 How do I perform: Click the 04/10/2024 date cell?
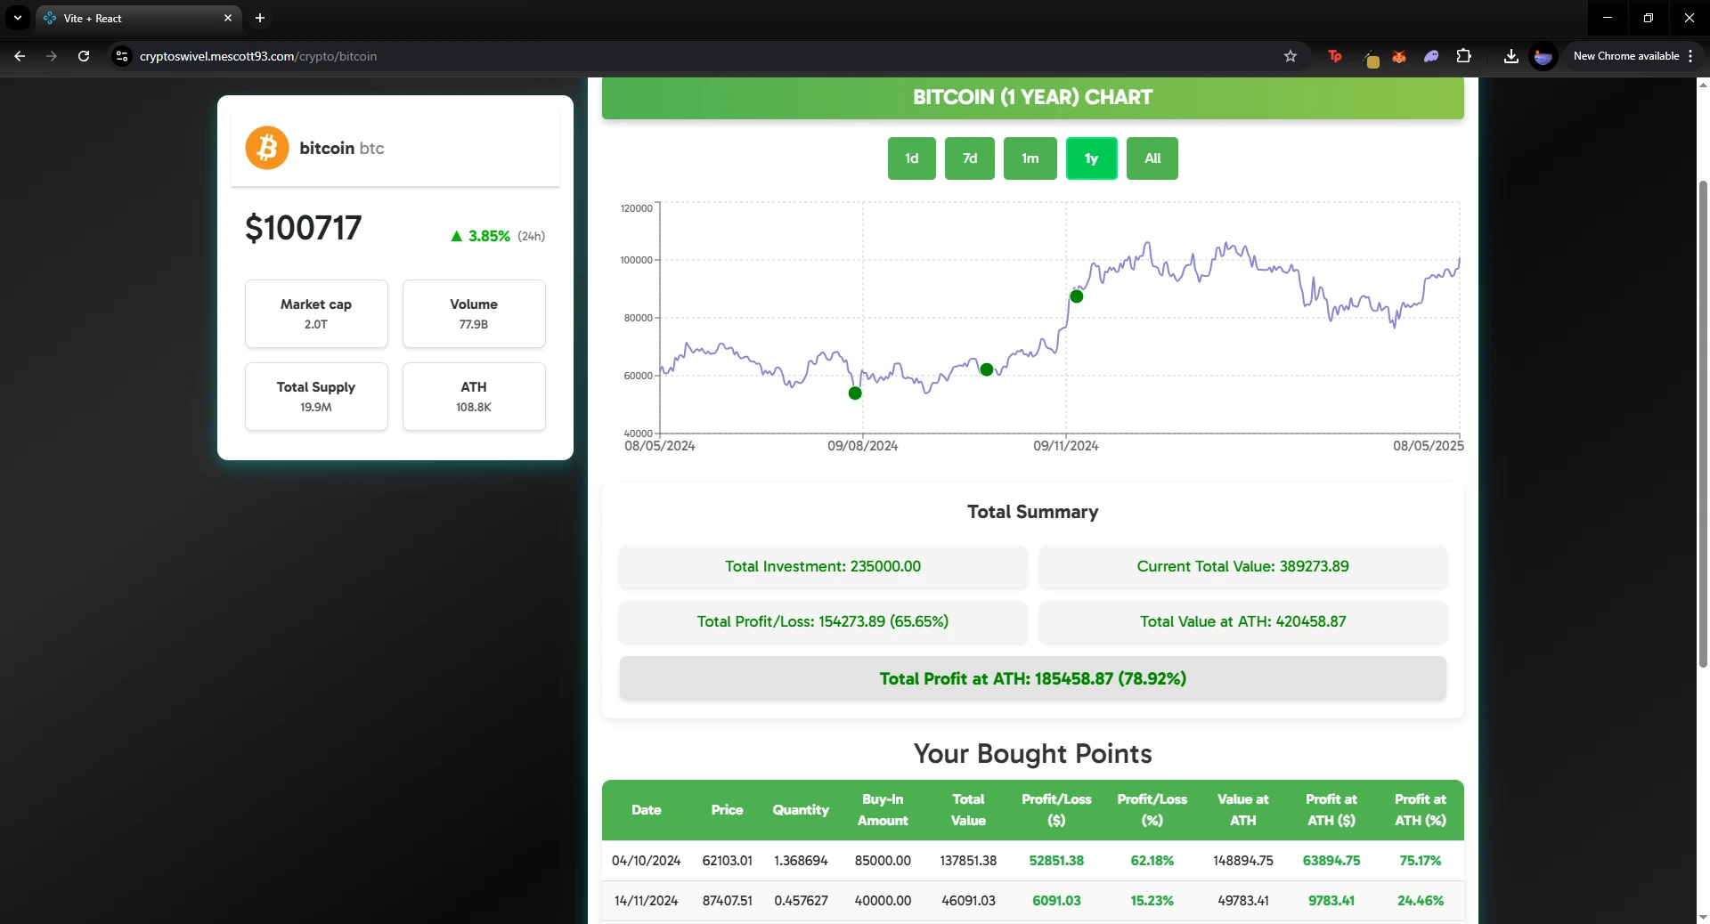pyautogui.click(x=647, y=861)
